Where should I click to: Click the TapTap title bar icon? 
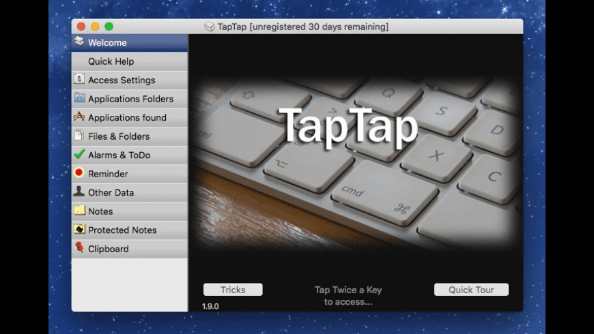tap(209, 27)
